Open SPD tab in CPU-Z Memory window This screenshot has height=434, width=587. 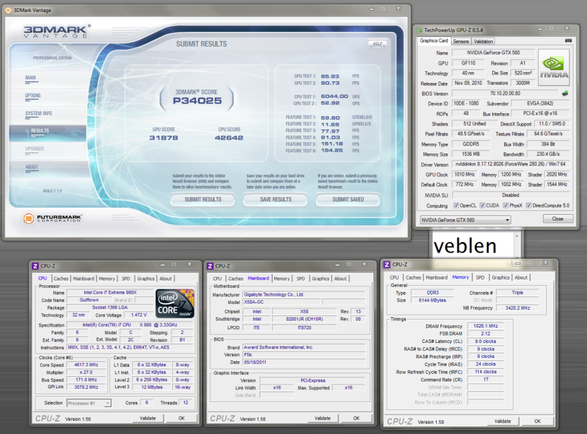(480, 278)
